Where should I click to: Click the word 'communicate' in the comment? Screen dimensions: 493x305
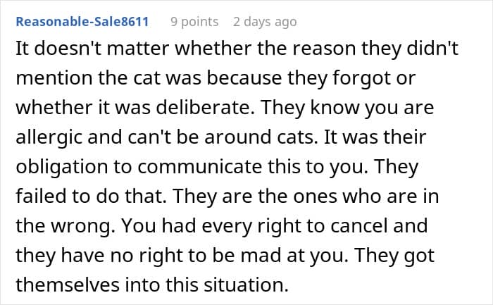pos(199,167)
